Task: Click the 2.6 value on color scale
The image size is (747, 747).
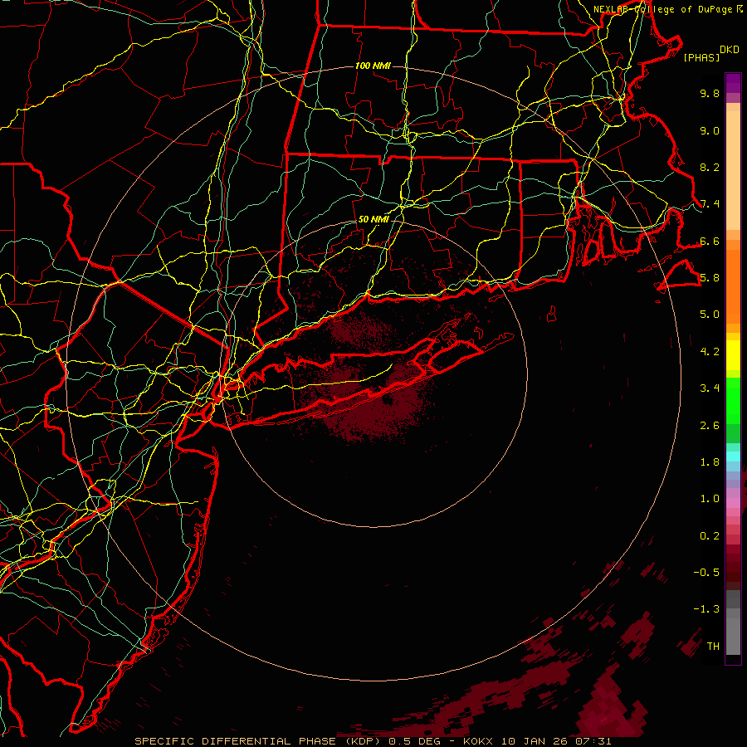Action: 710,426
